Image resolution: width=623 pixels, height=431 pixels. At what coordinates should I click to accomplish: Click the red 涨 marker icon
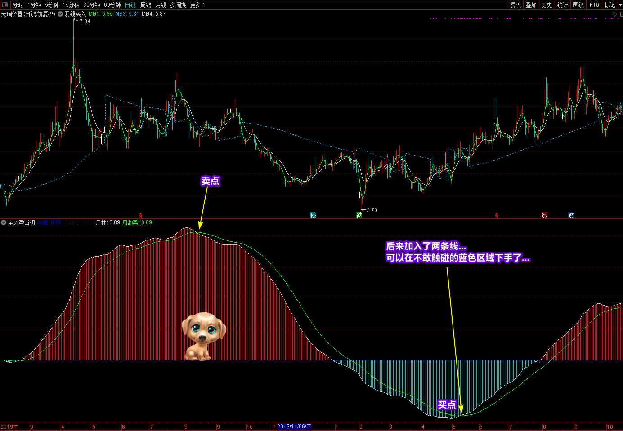[544, 215]
